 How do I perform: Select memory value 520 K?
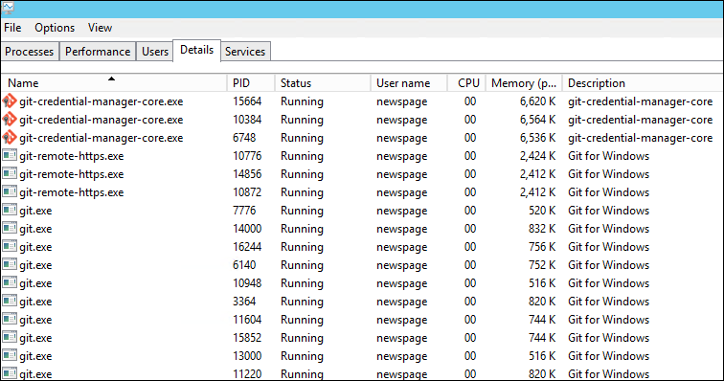pyautogui.click(x=542, y=211)
